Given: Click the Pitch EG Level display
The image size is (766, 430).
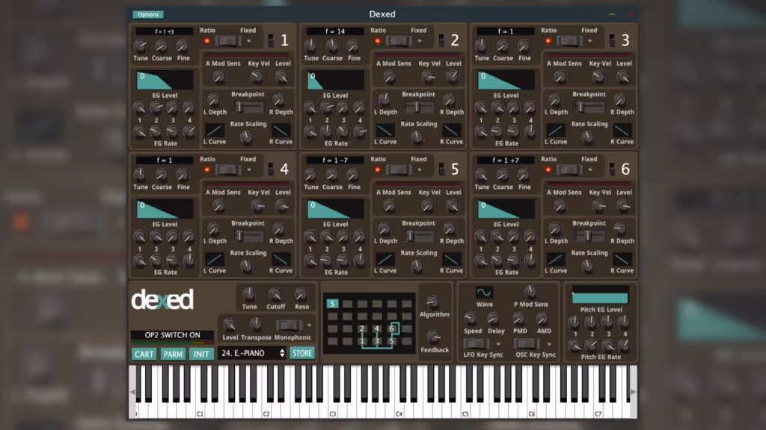Looking at the screenshot, I should tap(600, 295).
